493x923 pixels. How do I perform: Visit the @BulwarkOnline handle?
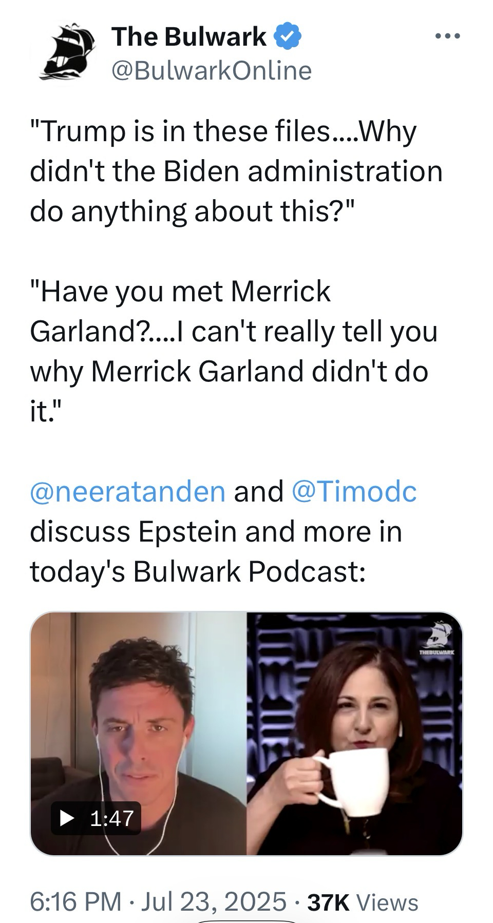coord(211,70)
